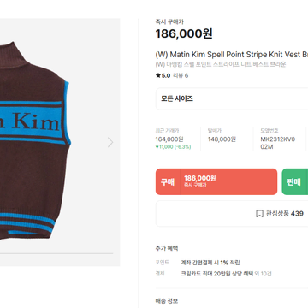This screenshot has height=308, width=308.
Task: Click the green ▼11,000 (-6.3%) price change
Action: coord(173,147)
